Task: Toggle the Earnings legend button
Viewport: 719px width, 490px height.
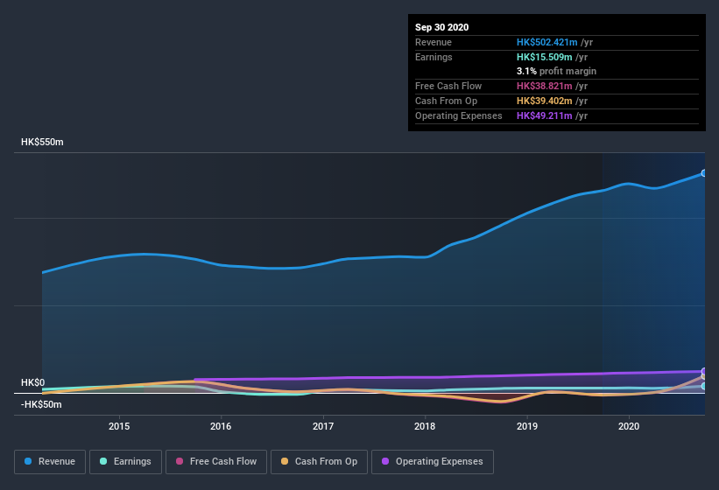Action: click(125, 462)
